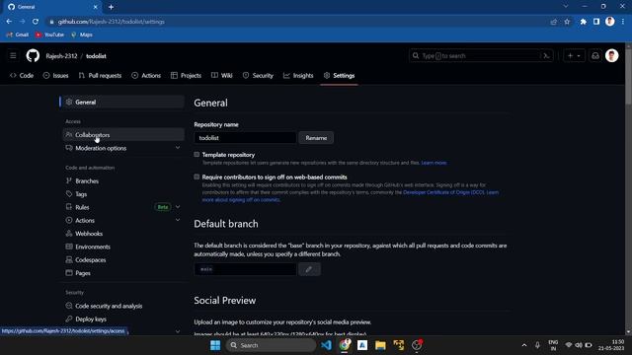The image size is (632, 355).
Task: Bookmark this page with star icon
Action: 567,22
